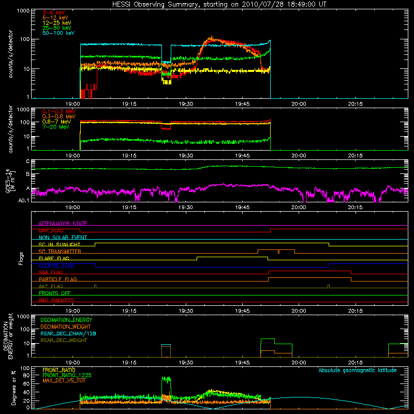Select the 25-50 keV legend label
This screenshot has width=414, height=414.
(x=57, y=28)
